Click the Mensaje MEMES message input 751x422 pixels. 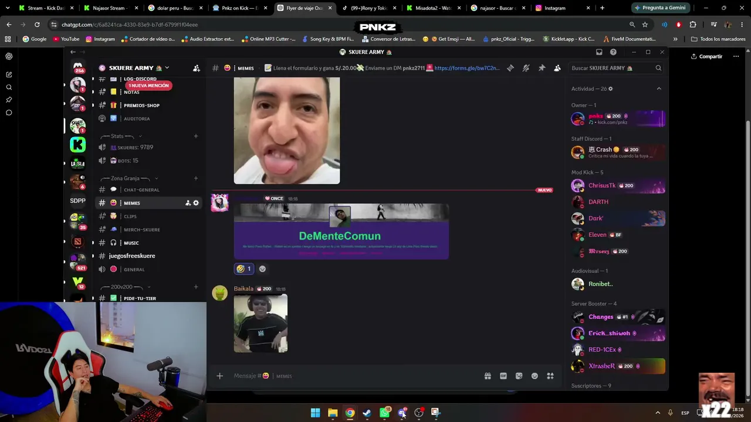(x=352, y=376)
